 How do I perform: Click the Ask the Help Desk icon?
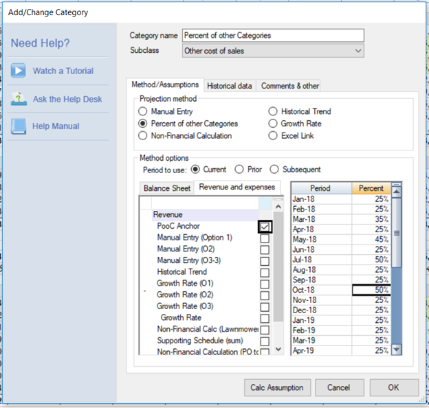[19, 99]
